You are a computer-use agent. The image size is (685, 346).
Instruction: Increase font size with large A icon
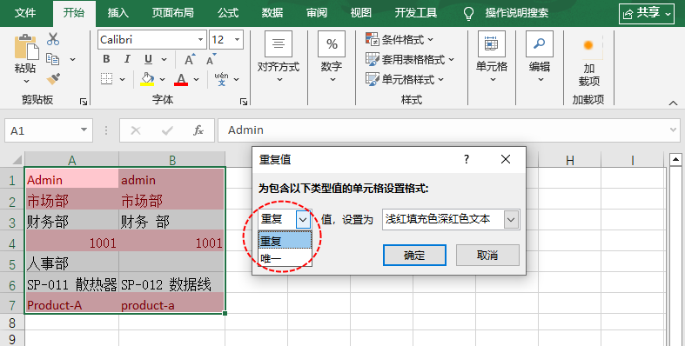click(190, 59)
